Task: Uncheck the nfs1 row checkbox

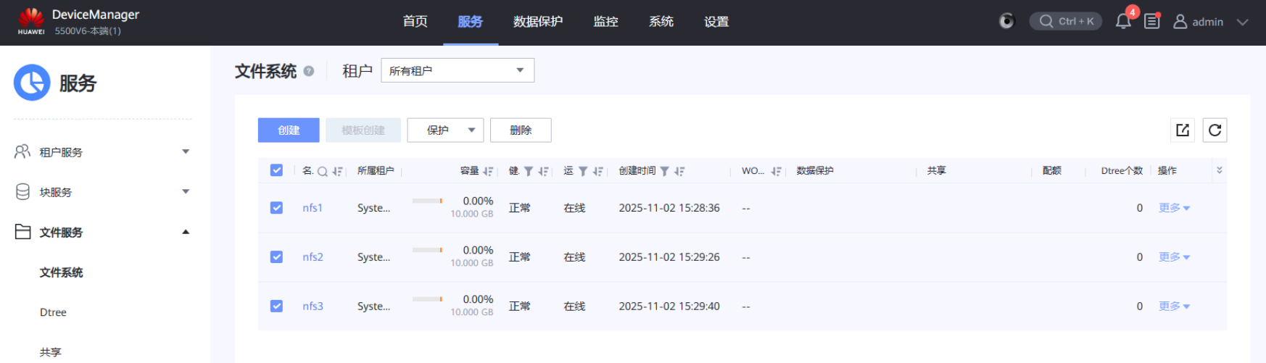Action: coord(276,208)
